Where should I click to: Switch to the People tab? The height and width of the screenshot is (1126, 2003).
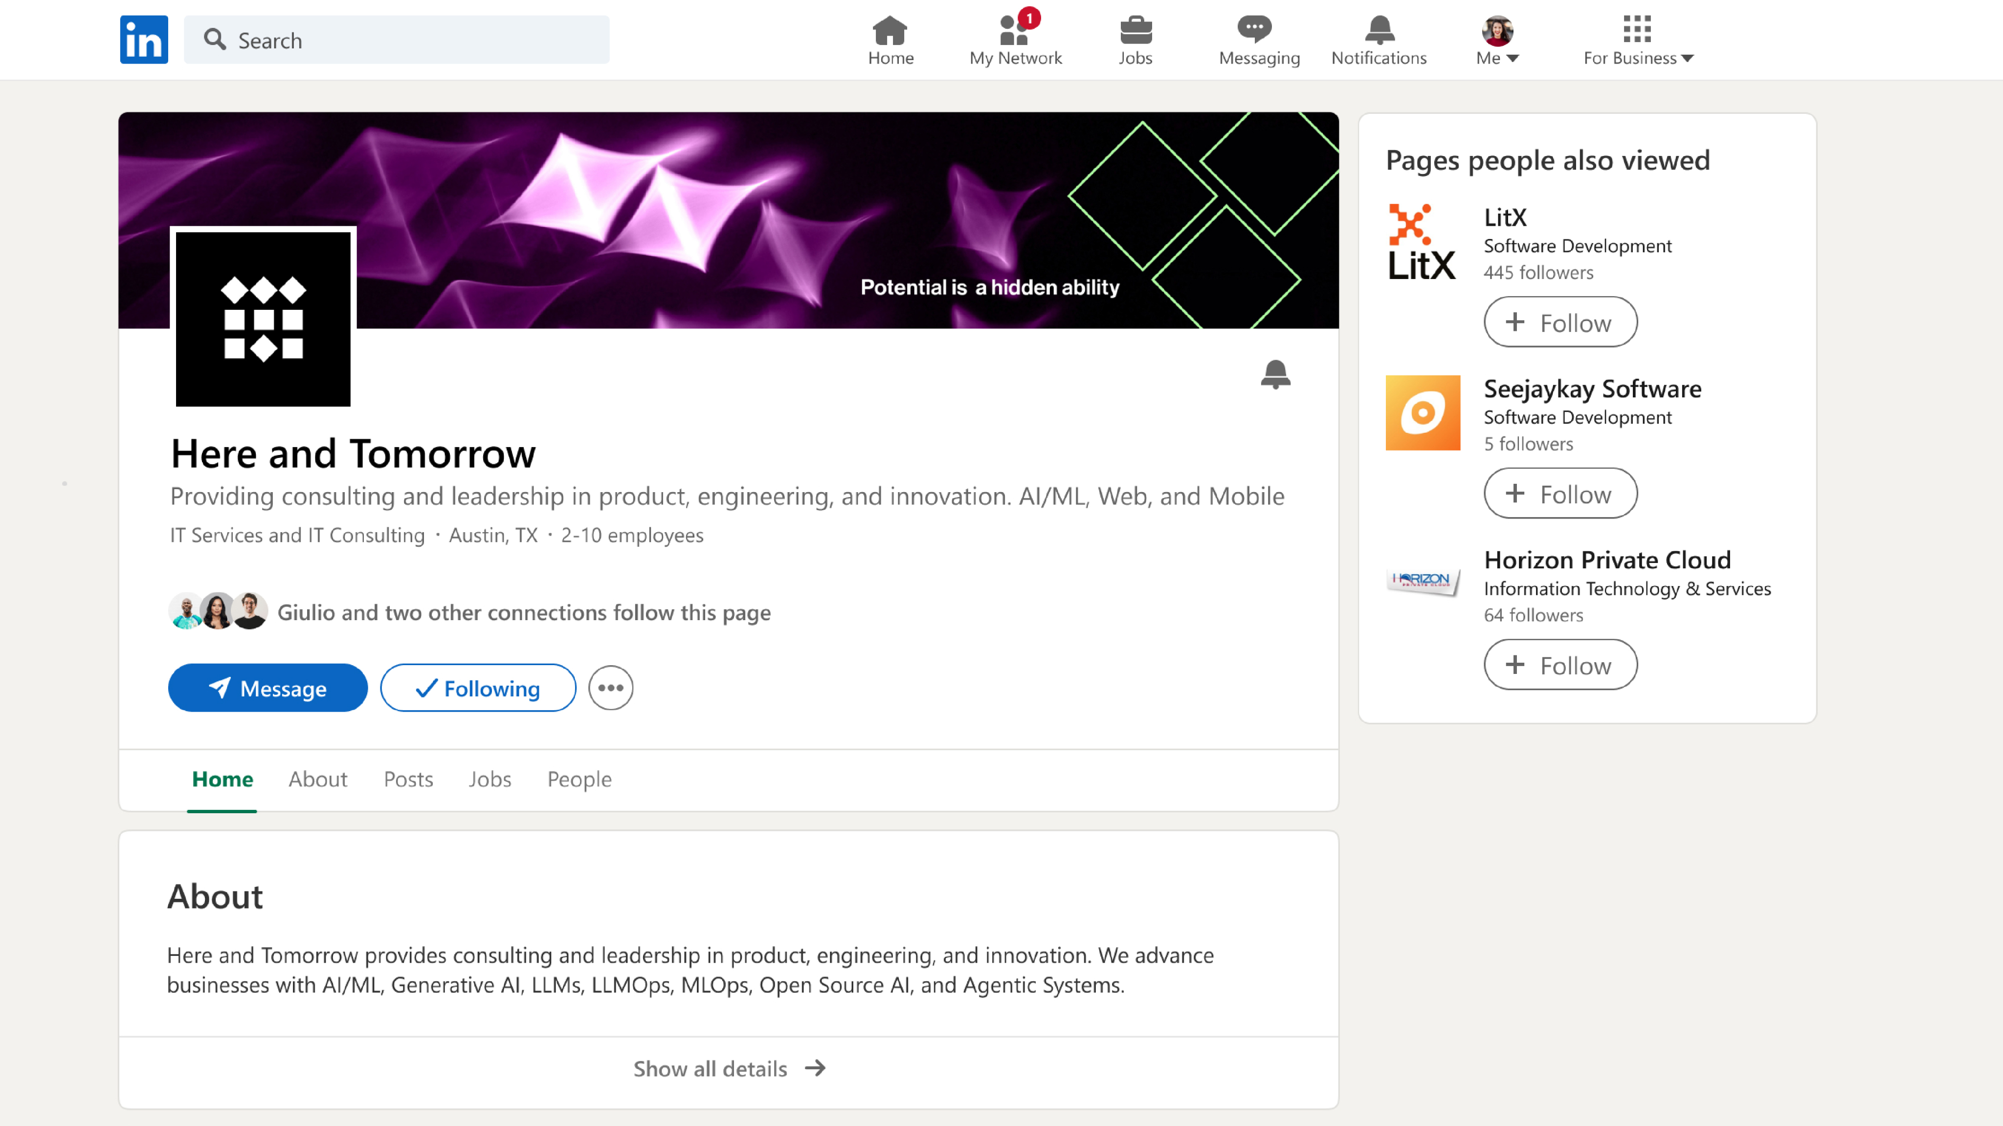point(579,779)
